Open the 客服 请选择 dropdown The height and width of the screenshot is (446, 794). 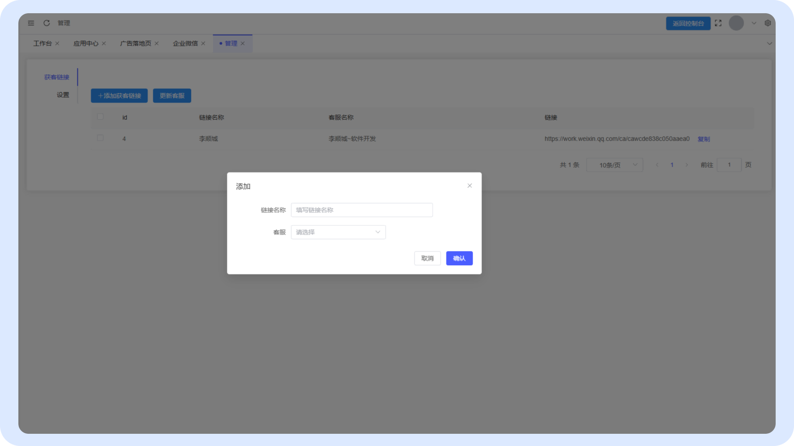pyautogui.click(x=338, y=232)
